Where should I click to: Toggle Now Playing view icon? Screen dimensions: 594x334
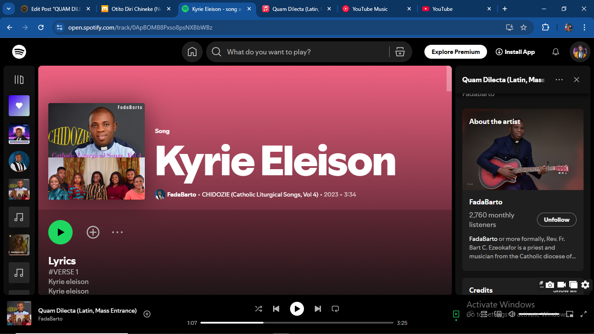[456, 314]
